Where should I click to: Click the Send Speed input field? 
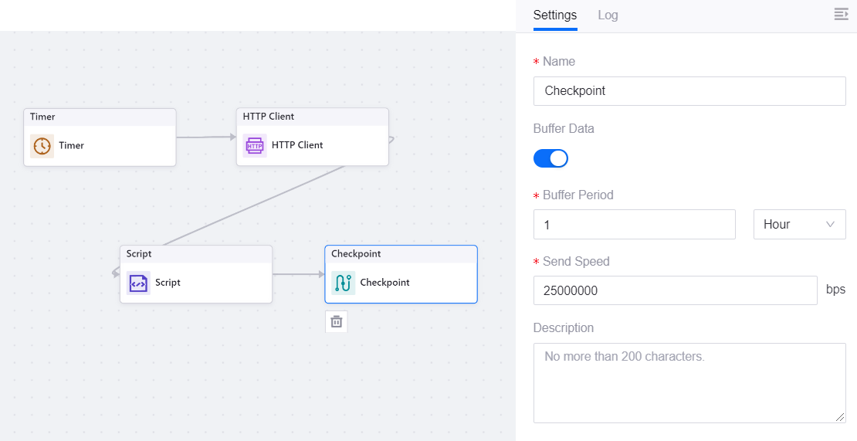pyautogui.click(x=675, y=291)
